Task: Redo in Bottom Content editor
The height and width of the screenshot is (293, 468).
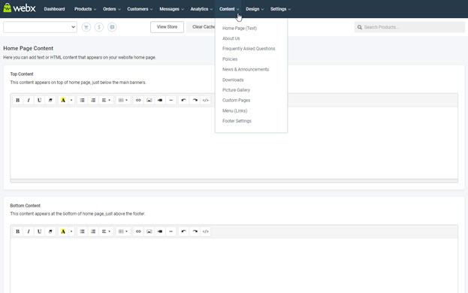Action: tap(195, 231)
